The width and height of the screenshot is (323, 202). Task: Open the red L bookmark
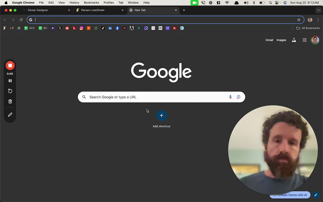coord(74,28)
